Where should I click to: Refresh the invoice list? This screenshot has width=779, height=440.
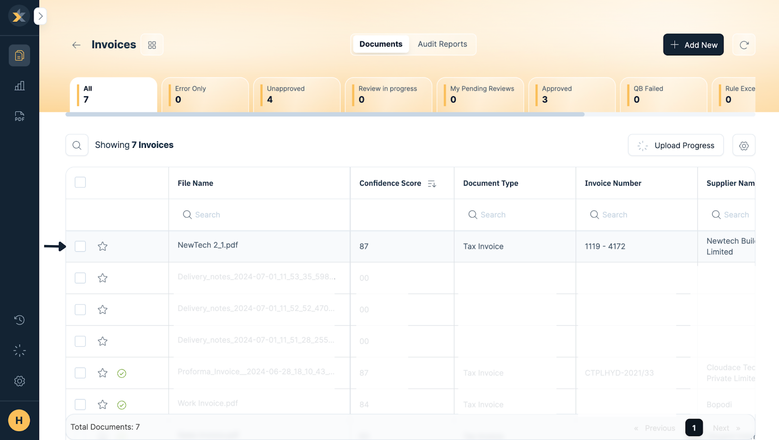(x=744, y=45)
